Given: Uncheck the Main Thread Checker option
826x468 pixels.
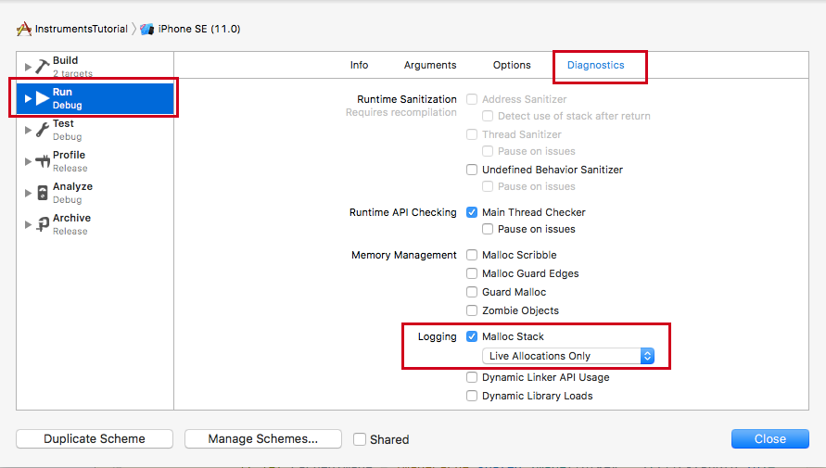Looking at the screenshot, I should pos(472,212).
